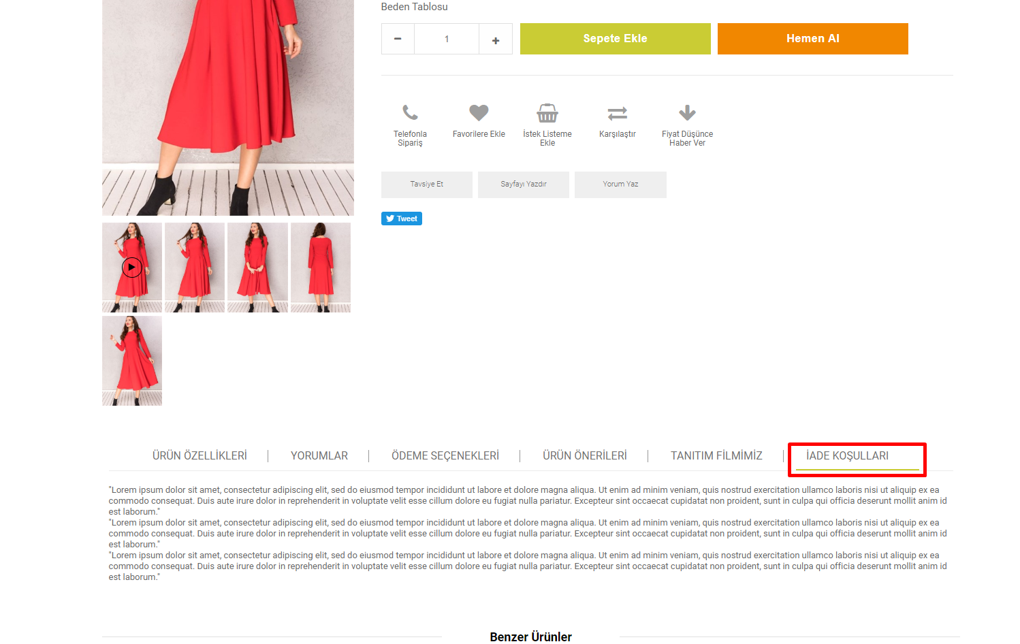Click the quantity input field
The height and width of the screenshot is (644, 1020).
coord(447,39)
